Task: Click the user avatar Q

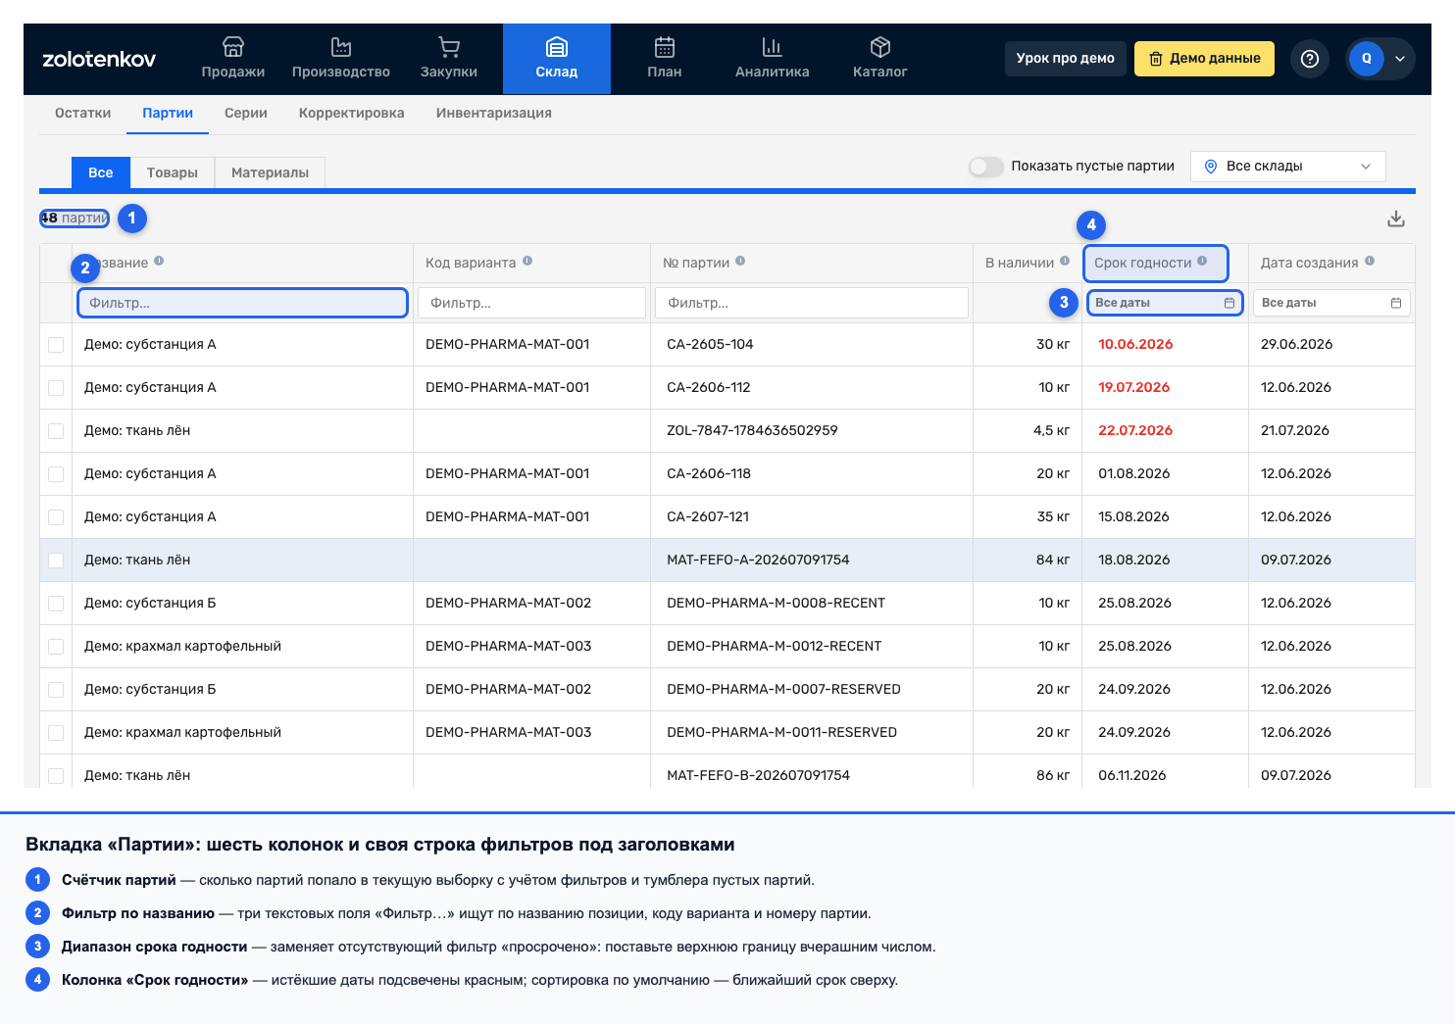Action: tap(1367, 59)
